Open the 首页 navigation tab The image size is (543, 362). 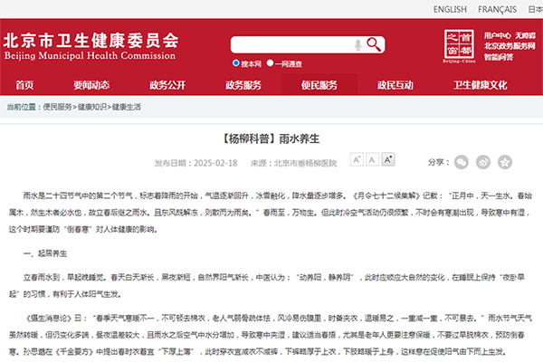pos(25,85)
